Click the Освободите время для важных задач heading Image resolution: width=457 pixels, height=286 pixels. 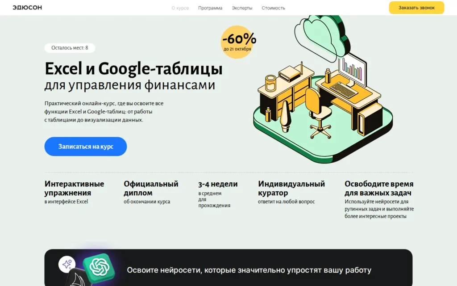pyautogui.click(x=379, y=188)
